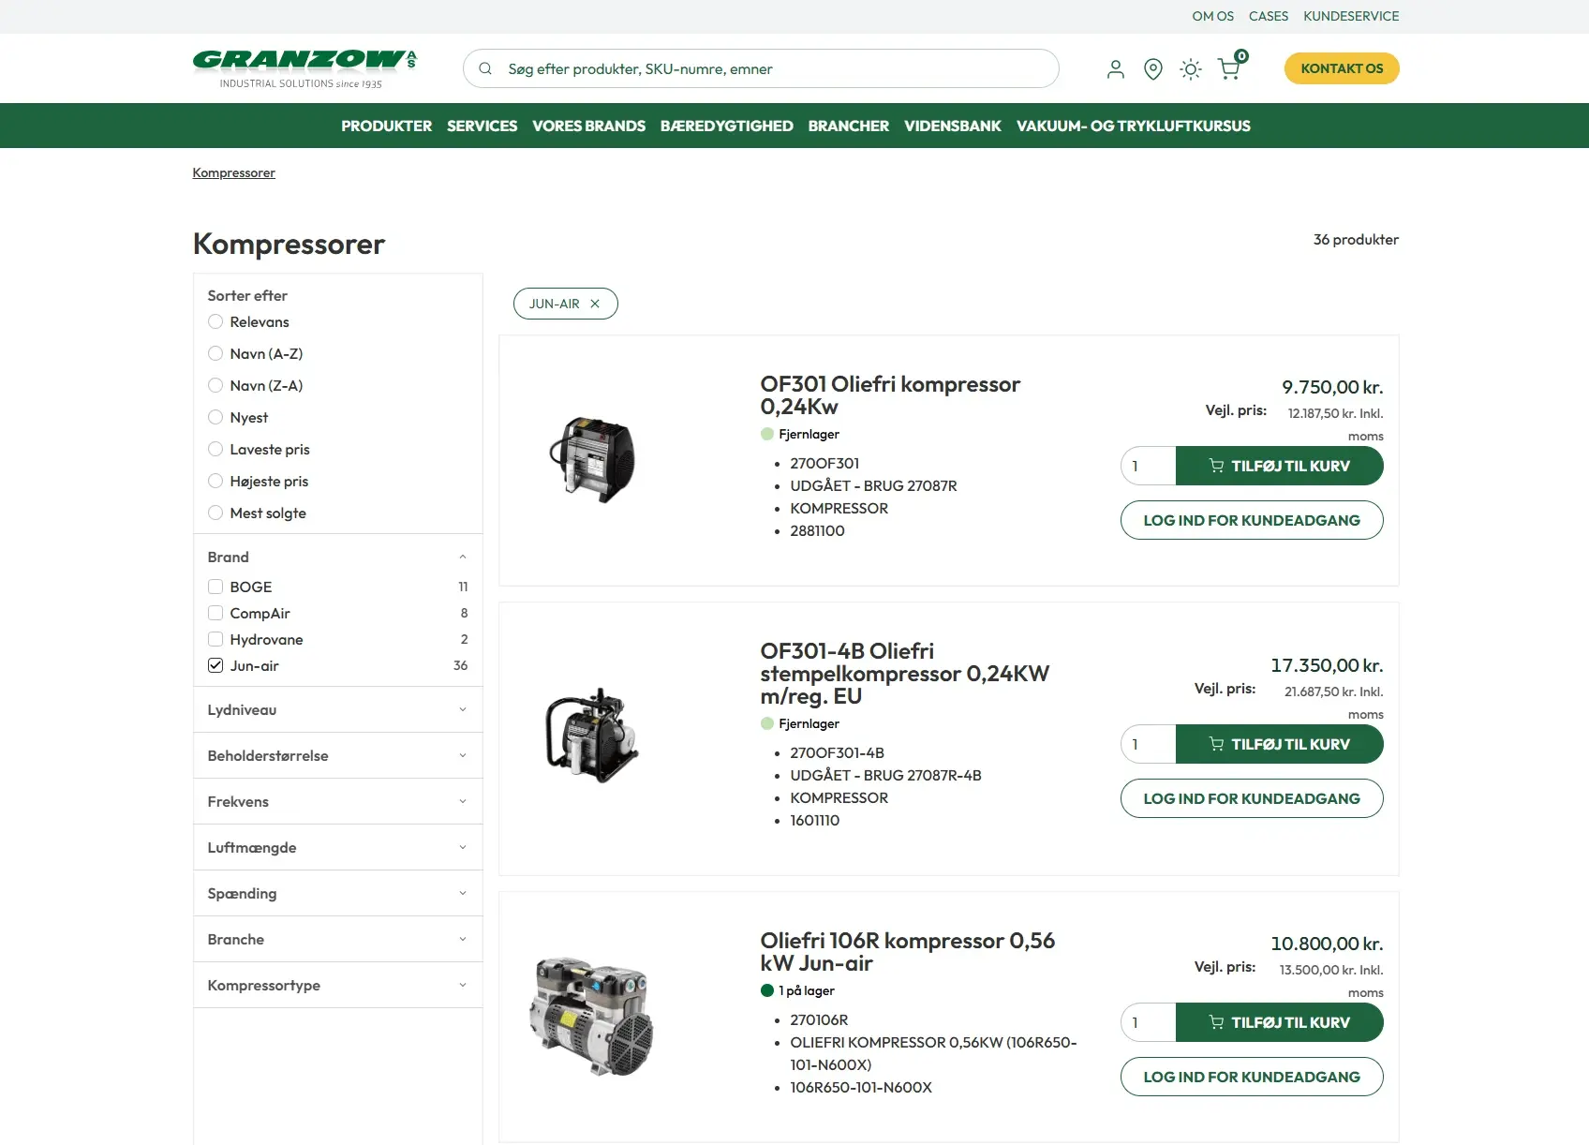Image resolution: width=1589 pixels, height=1145 pixels.
Task: Focus the product search field
Action: coord(761,68)
